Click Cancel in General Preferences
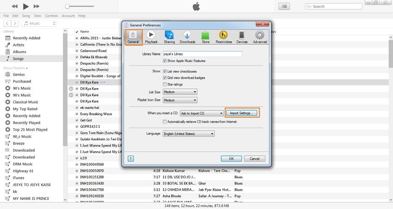393x209 pixels. click(x=254, y=158)
